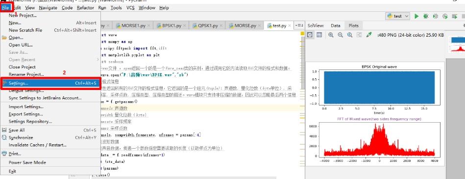The image size is (465, 179).
Task: Choose Invalidate Caches / Restart...
Action: (x=50, y=145)
